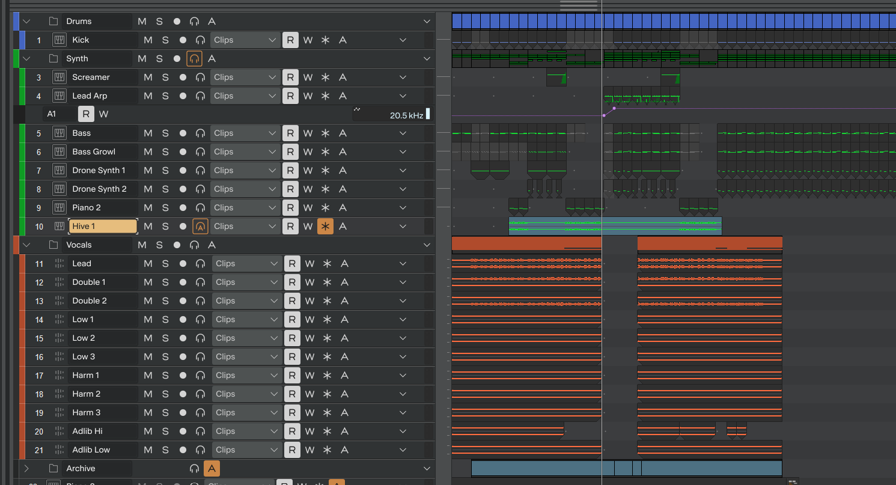The image size is (896, 485).
Task: Toggle headphone monitor on Synth folder
Action: (x=194, y=59)
